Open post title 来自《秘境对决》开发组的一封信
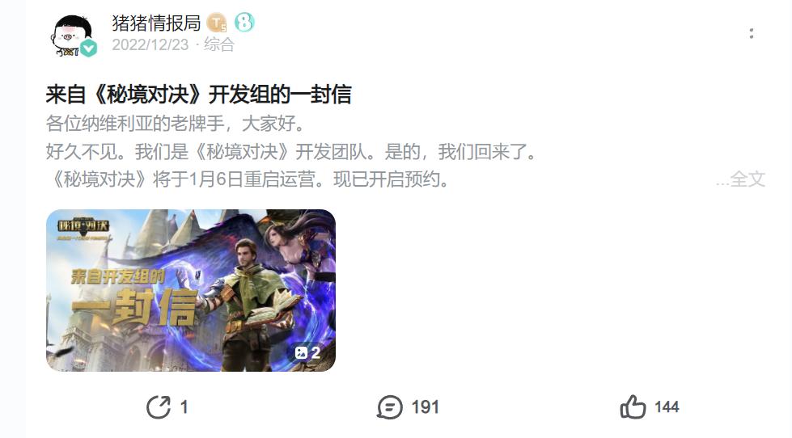Image resolution: width=792 pixels, height=438 pixels. [x=198, y=95]
